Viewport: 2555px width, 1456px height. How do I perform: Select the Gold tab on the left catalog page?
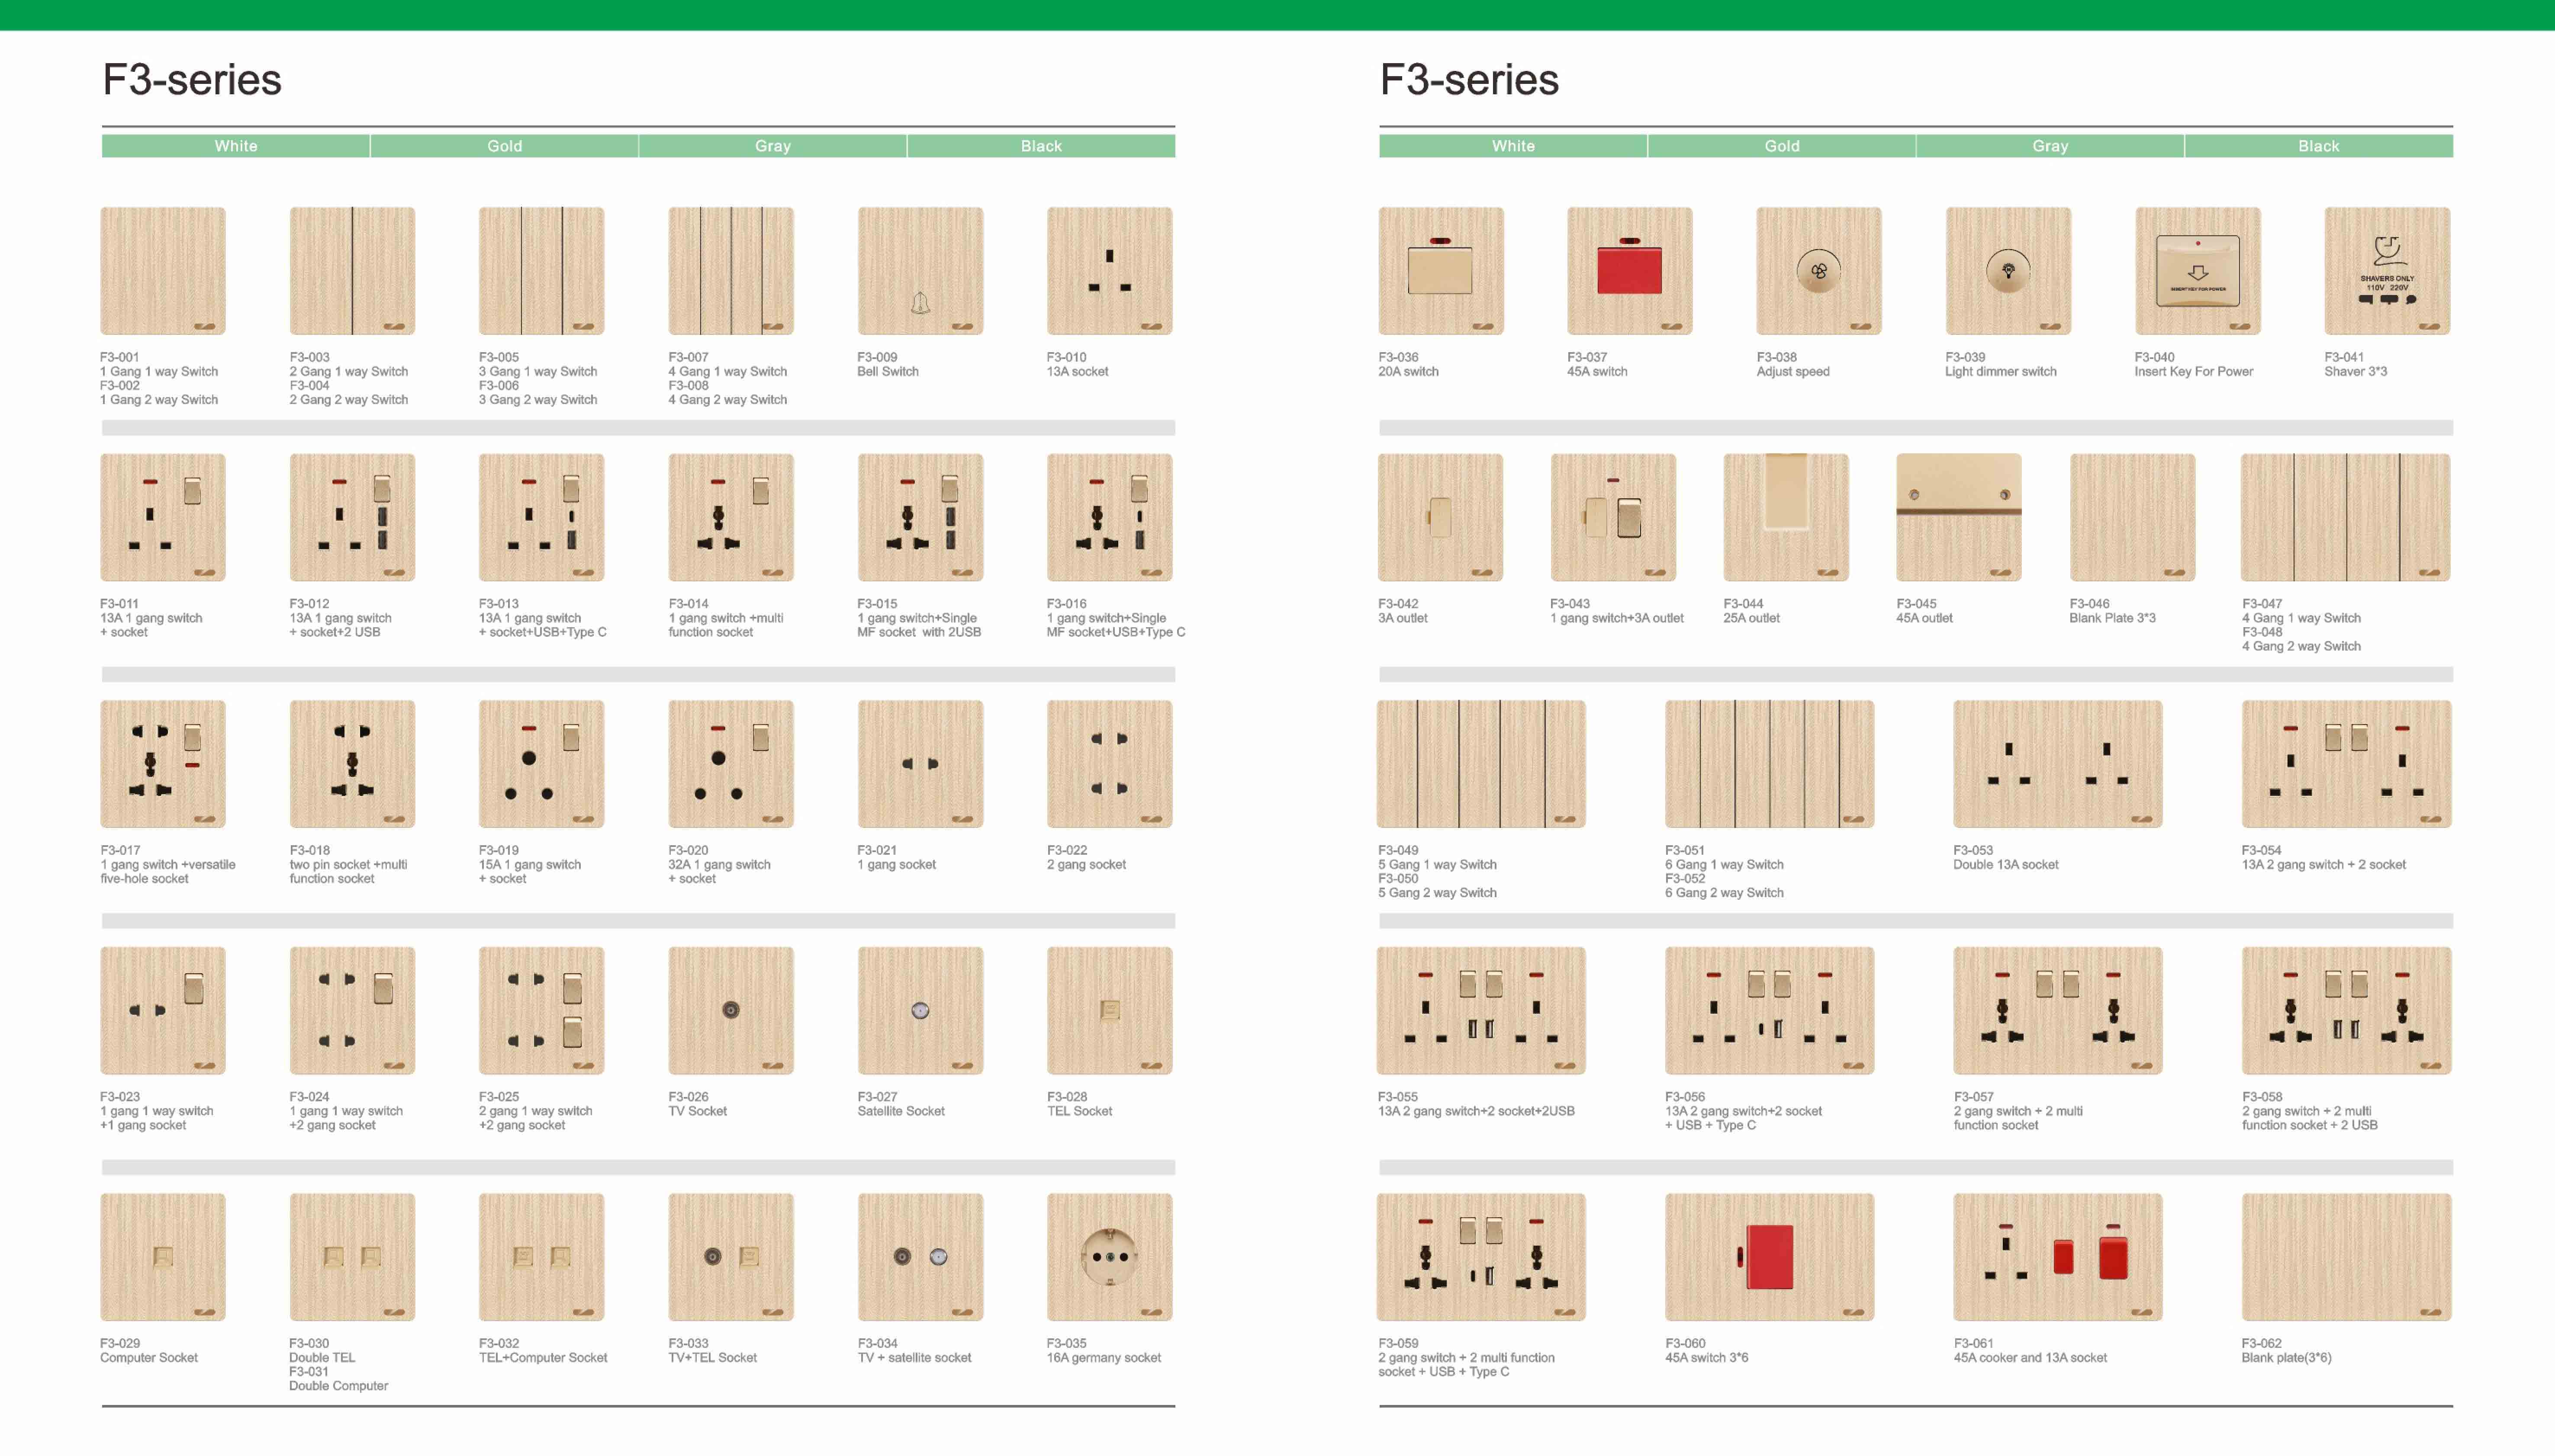pyautogui.click(x=504, y=146)
